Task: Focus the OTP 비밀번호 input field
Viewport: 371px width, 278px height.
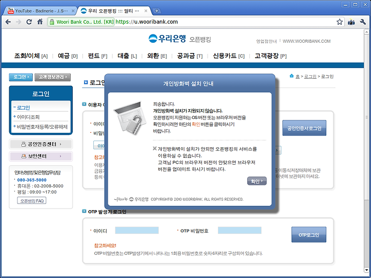Action: click(x=240, y=230)
